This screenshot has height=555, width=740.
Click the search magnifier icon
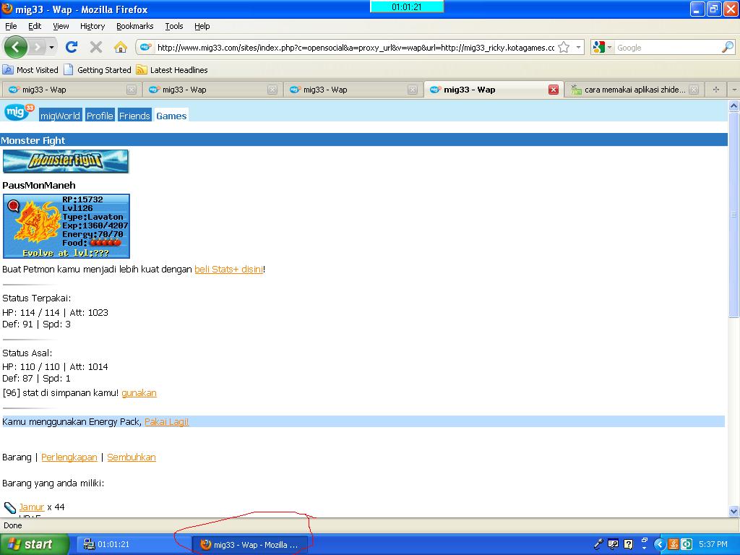(728, 47)
